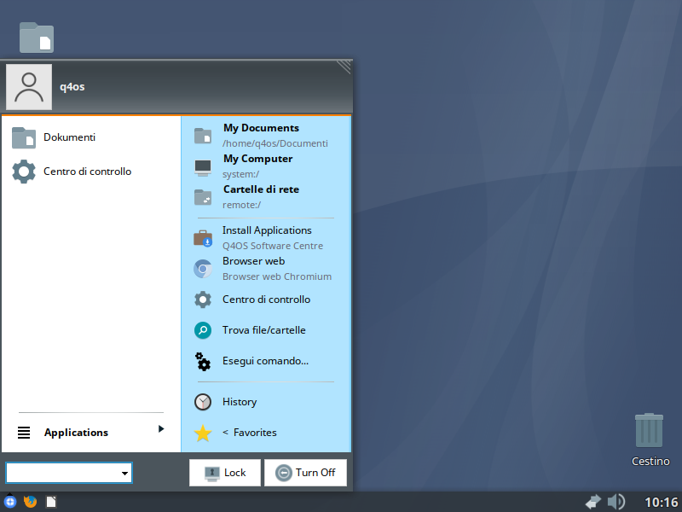This screenshot has height=512, width=682.
Task: Click the gear icon beside left Centro di controllo
Action: point(24,172)
